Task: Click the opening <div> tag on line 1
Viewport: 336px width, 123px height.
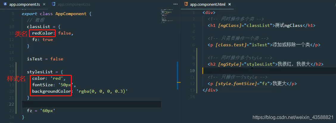Action: click(x=209, y=12)
